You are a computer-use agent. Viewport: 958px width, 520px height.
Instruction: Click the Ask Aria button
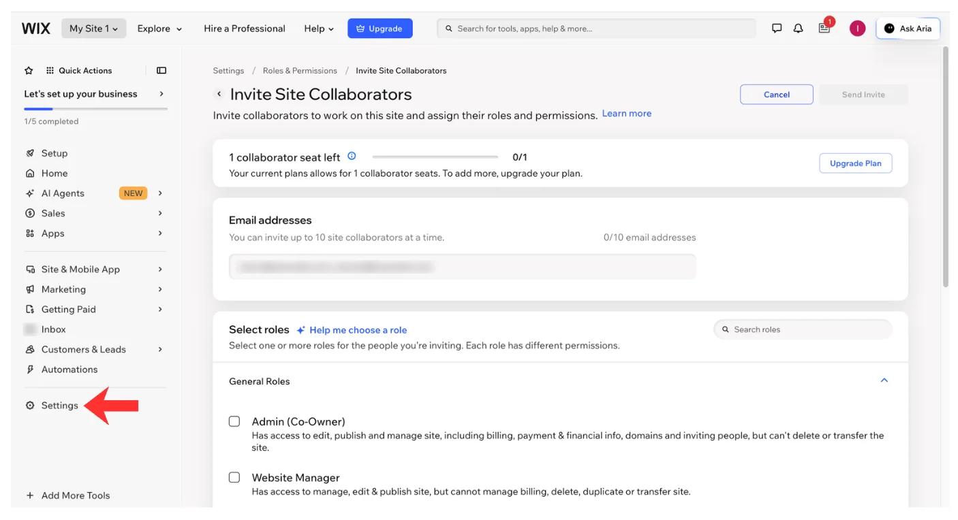(x=908, y=29)
